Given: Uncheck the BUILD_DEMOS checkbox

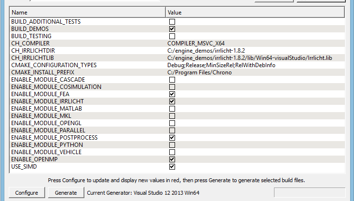Looking at the screenshot, I should [x=172, y=29].
